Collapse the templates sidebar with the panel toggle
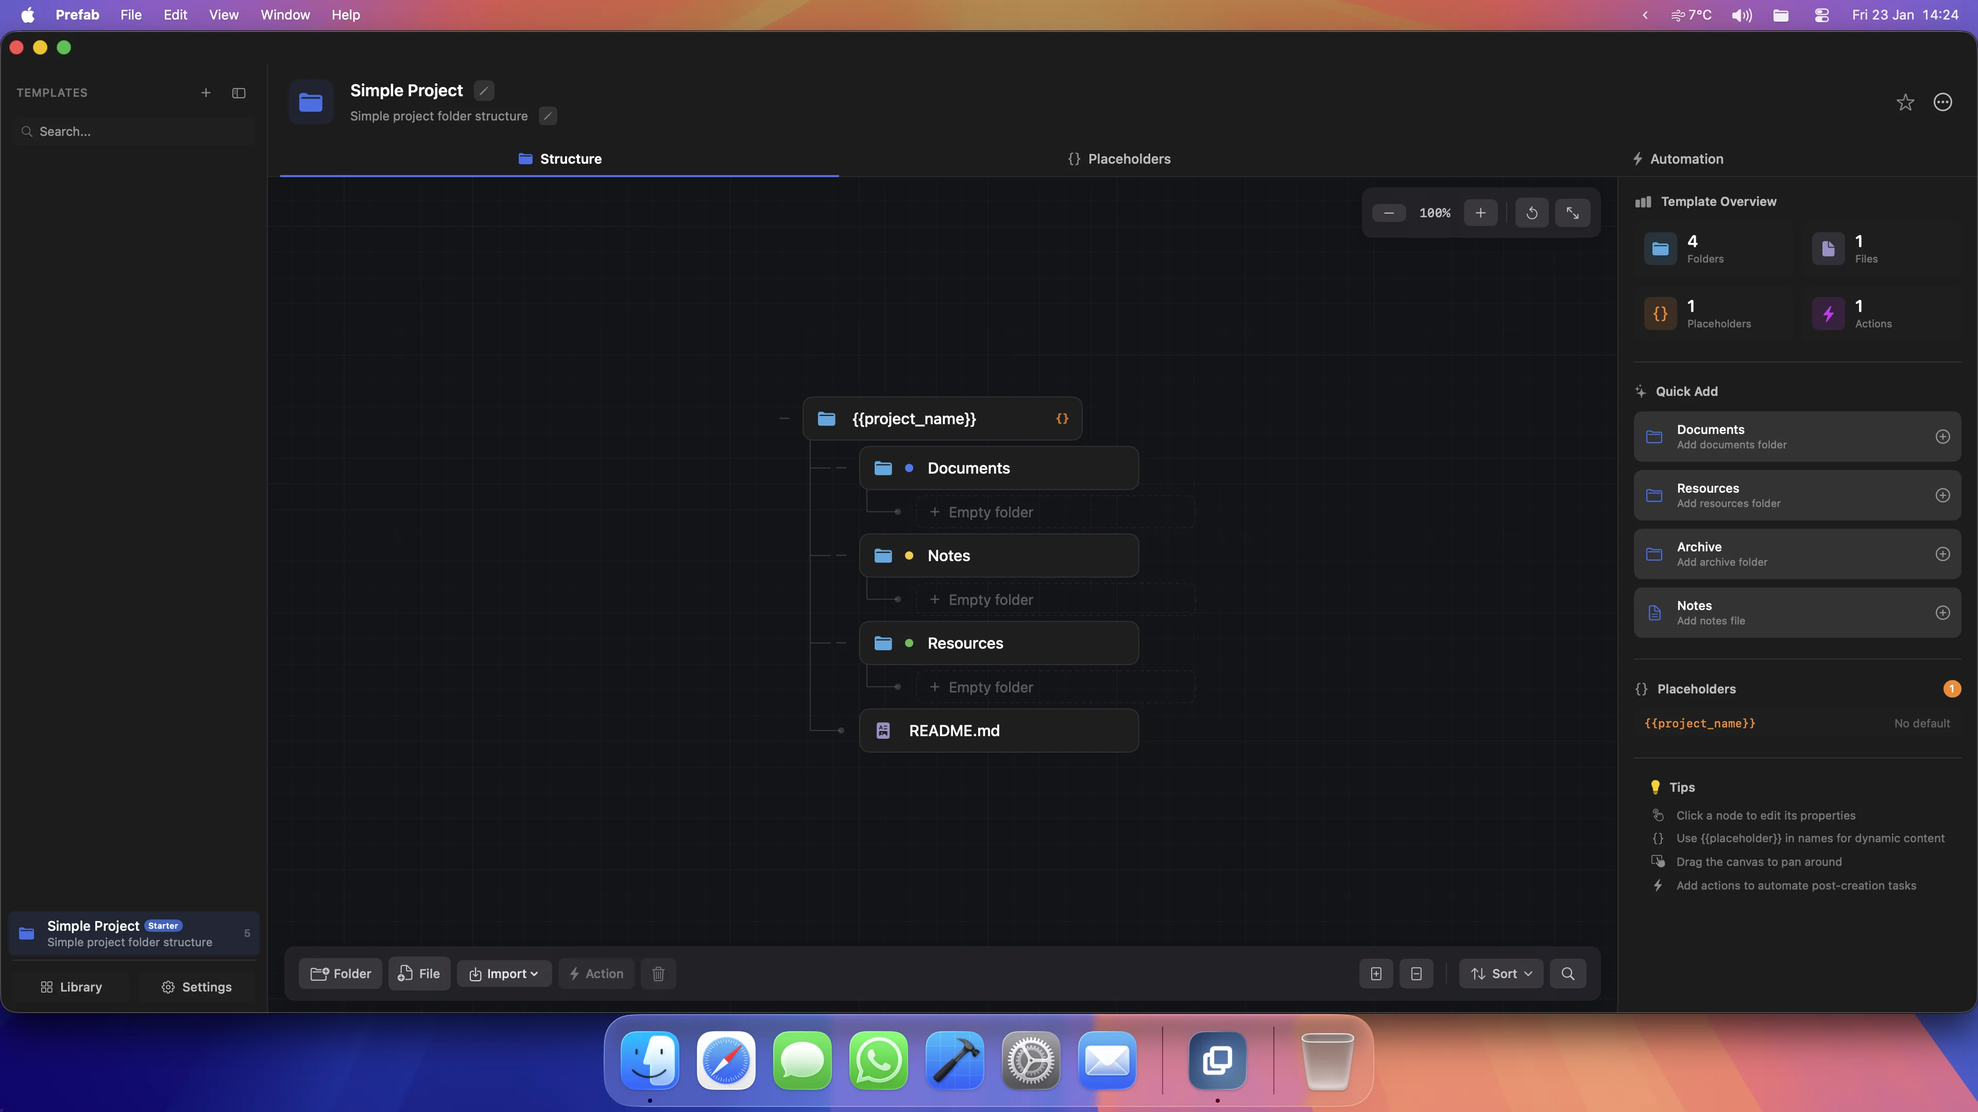 coord(239,93)
